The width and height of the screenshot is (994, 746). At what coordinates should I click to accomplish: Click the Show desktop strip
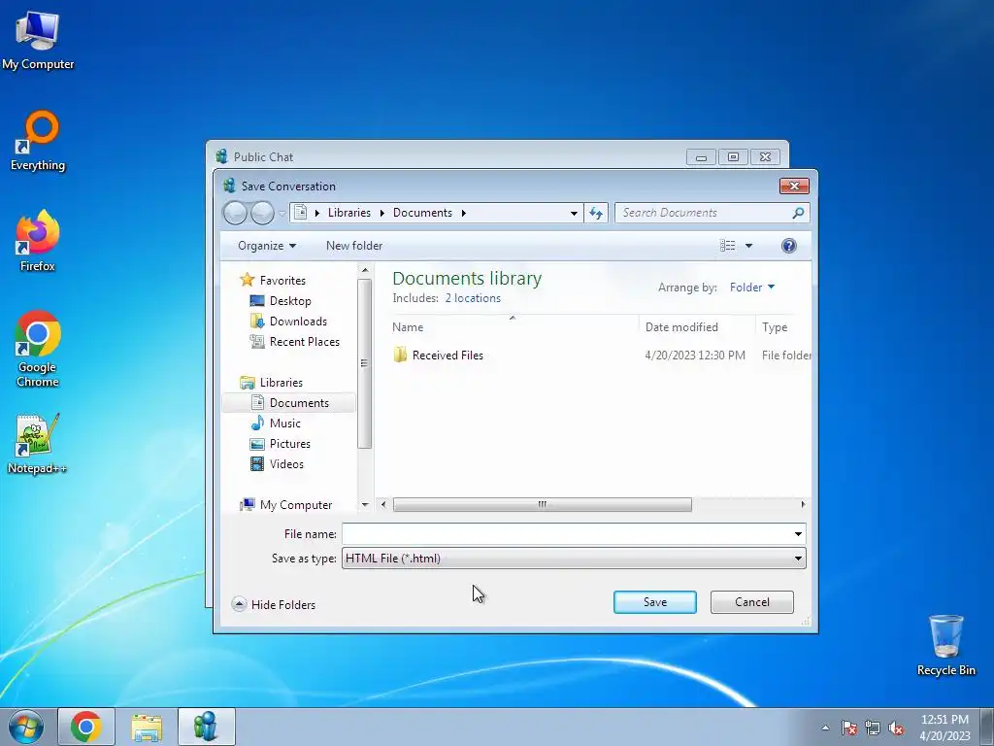point(987,727)
